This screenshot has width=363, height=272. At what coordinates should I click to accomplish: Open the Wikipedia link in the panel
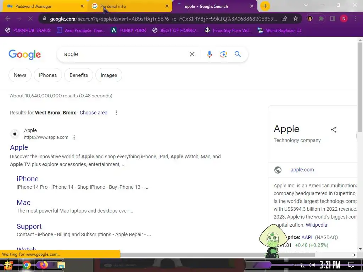click(x=317, y=225)
